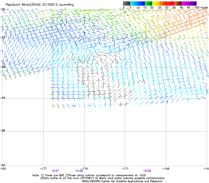Click the brown 35-40 knots legend swatch
This screenshot has width=209, height=183.
178,3
